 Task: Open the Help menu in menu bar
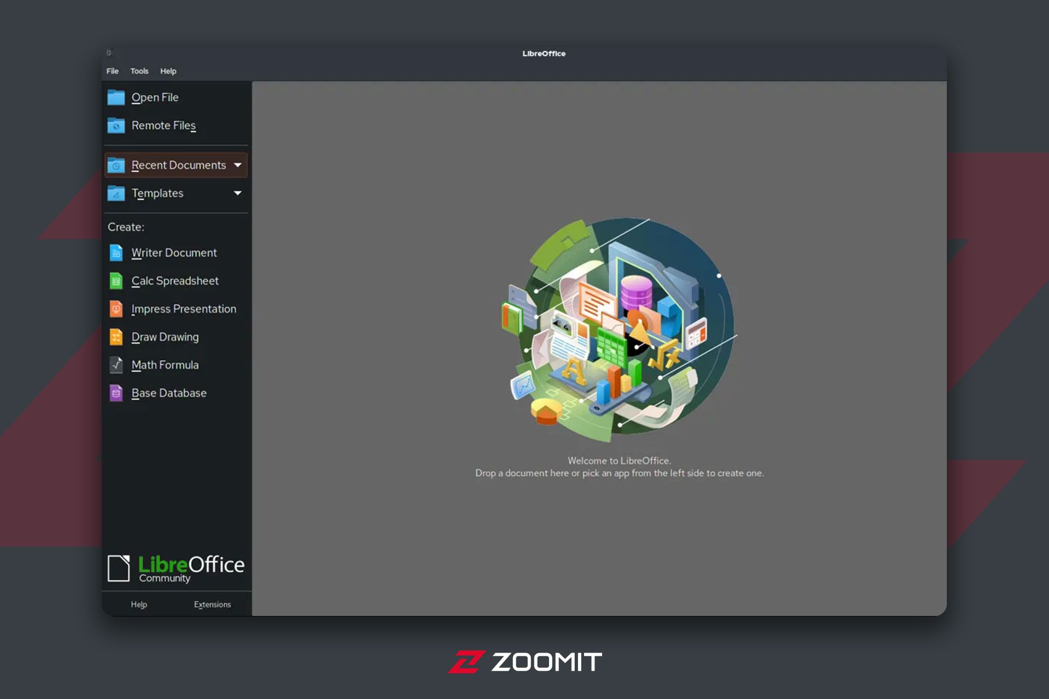(x=168, y=71)
